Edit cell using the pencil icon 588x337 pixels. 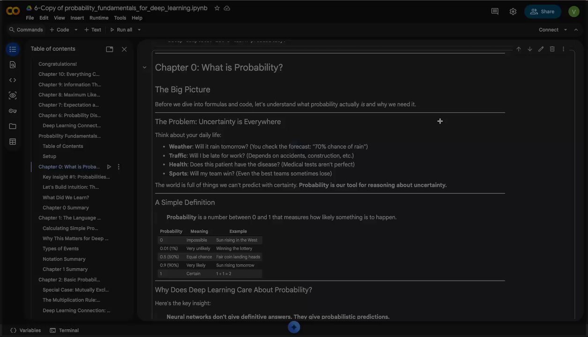541,49
